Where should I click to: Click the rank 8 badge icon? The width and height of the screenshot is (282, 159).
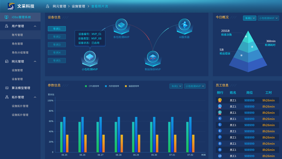(220, 143)
